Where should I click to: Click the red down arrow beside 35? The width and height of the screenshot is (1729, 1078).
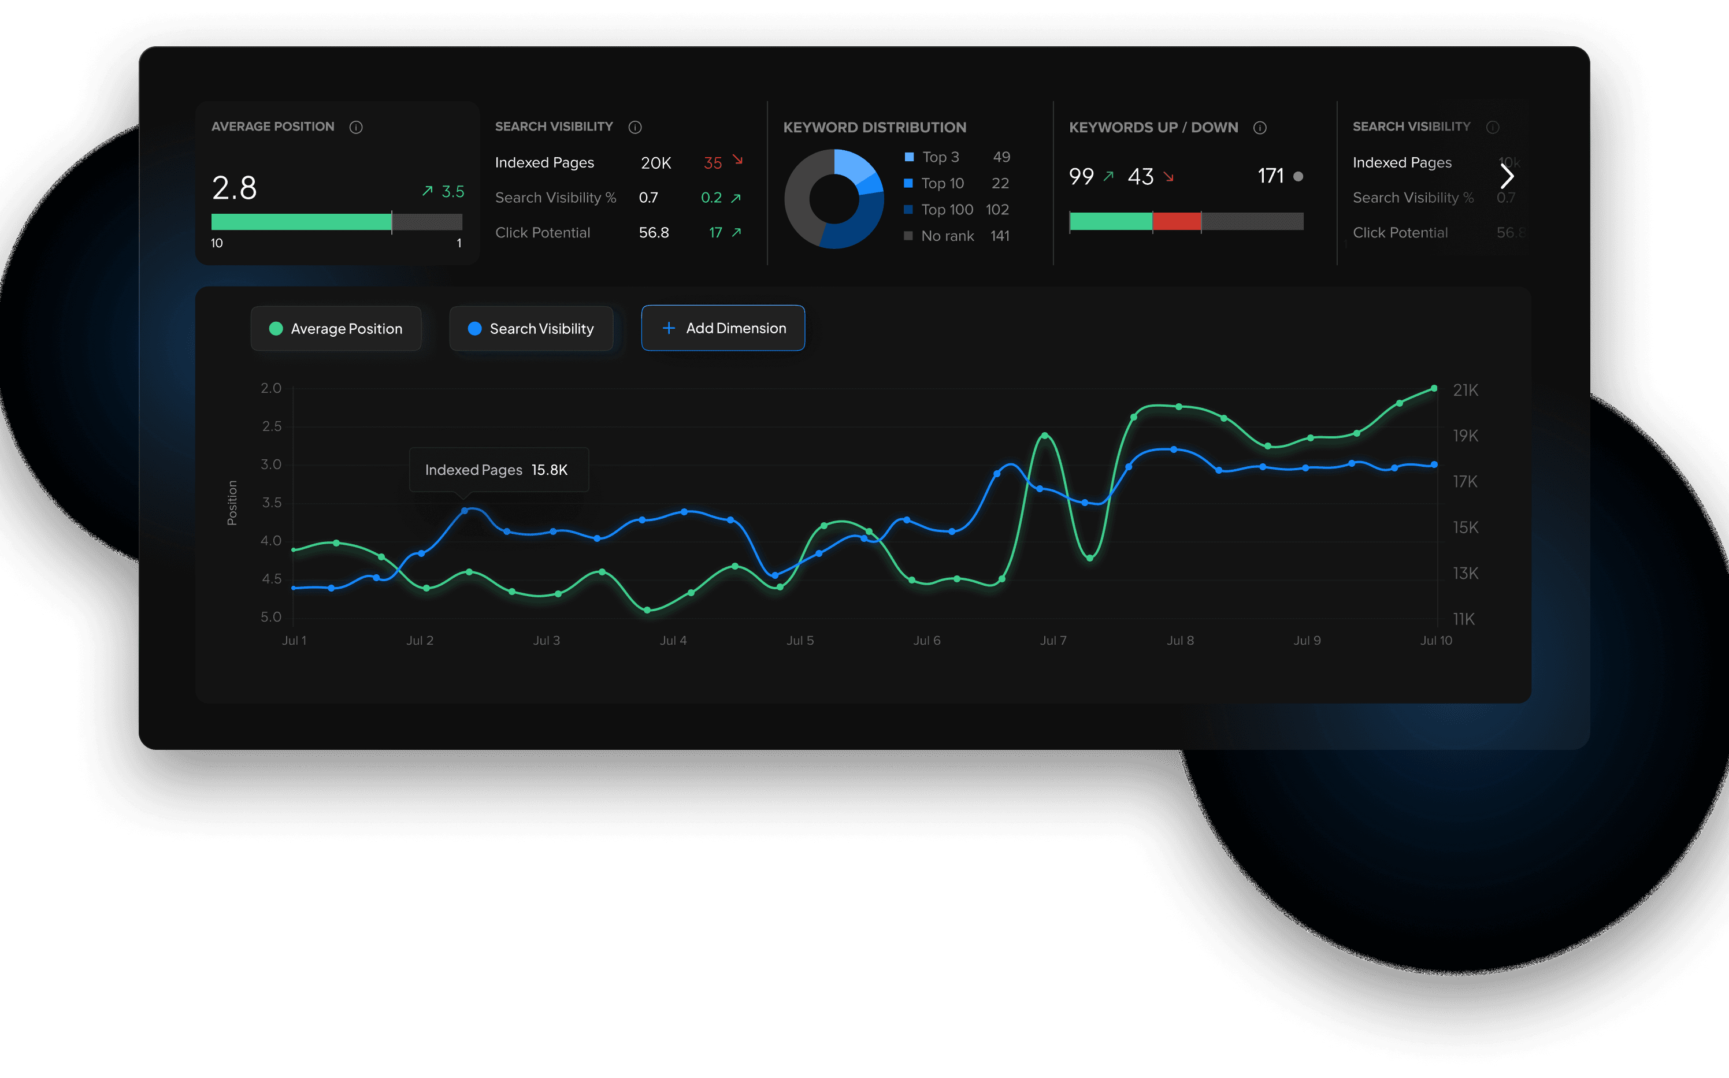point(738,161)
